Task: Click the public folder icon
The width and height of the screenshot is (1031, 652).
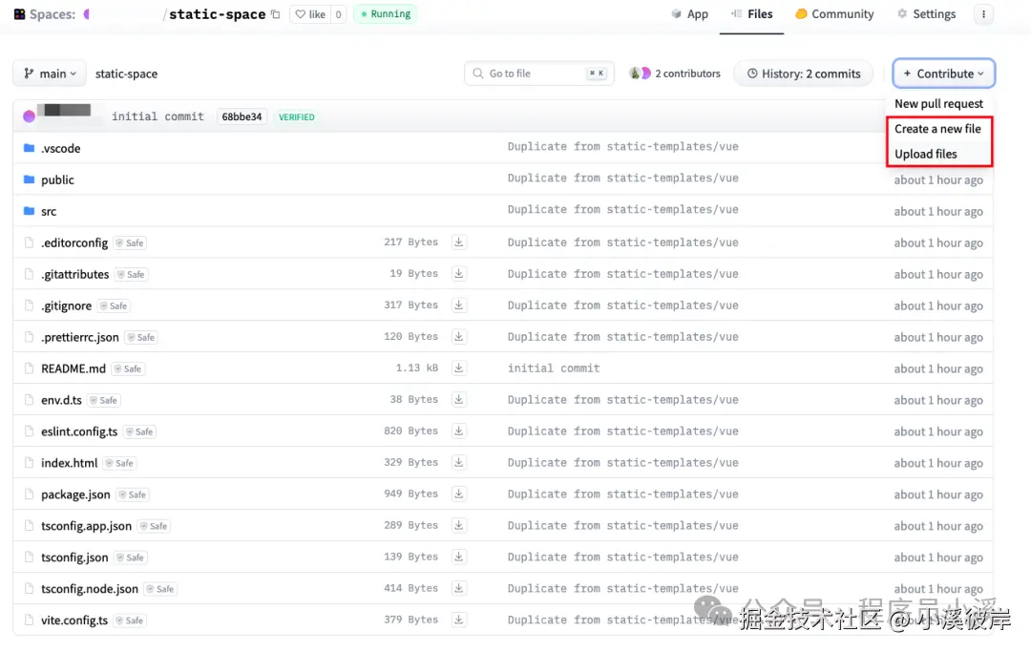Action: (x=29, y=179)
